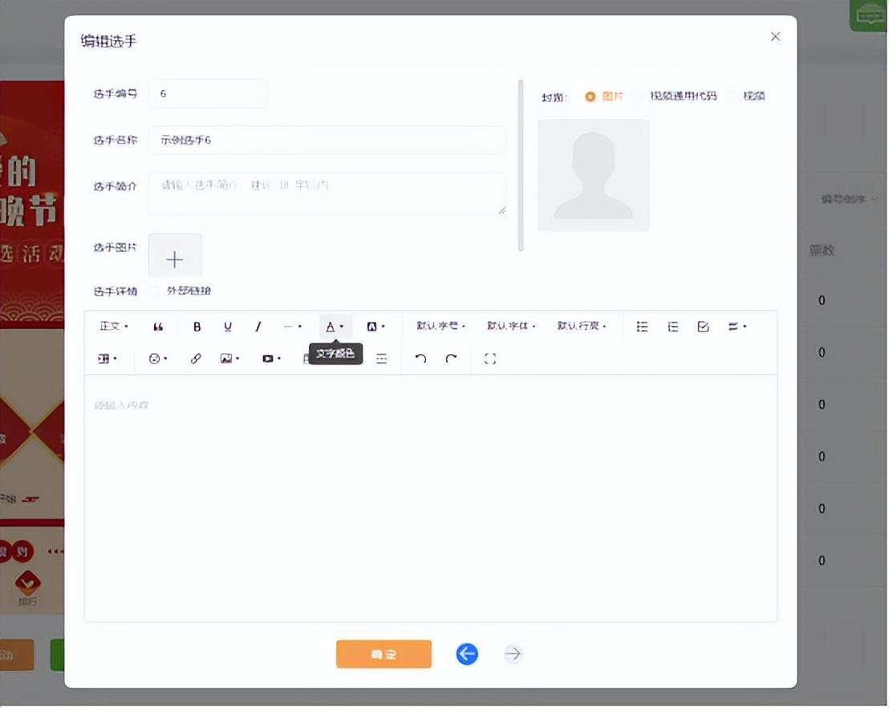Viewport: 889px width, 708px height.
Task: Open the 默认字号 font size dropdown
Action: [440, 327]
